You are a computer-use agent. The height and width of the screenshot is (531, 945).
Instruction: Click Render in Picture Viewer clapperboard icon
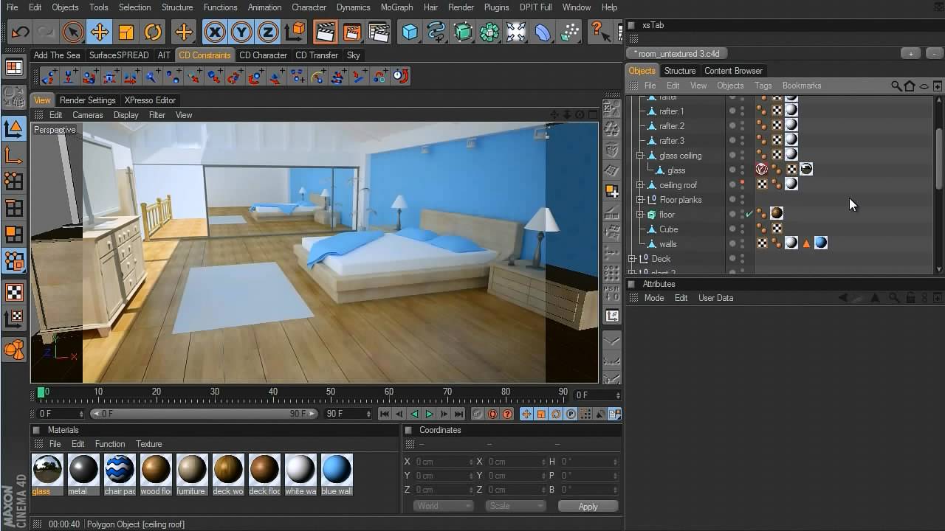click(x=351, y=32)
